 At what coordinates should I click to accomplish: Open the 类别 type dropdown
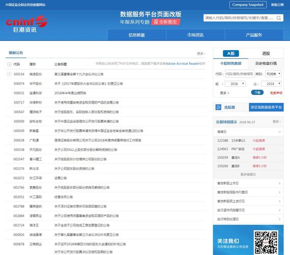pos(273,74)
